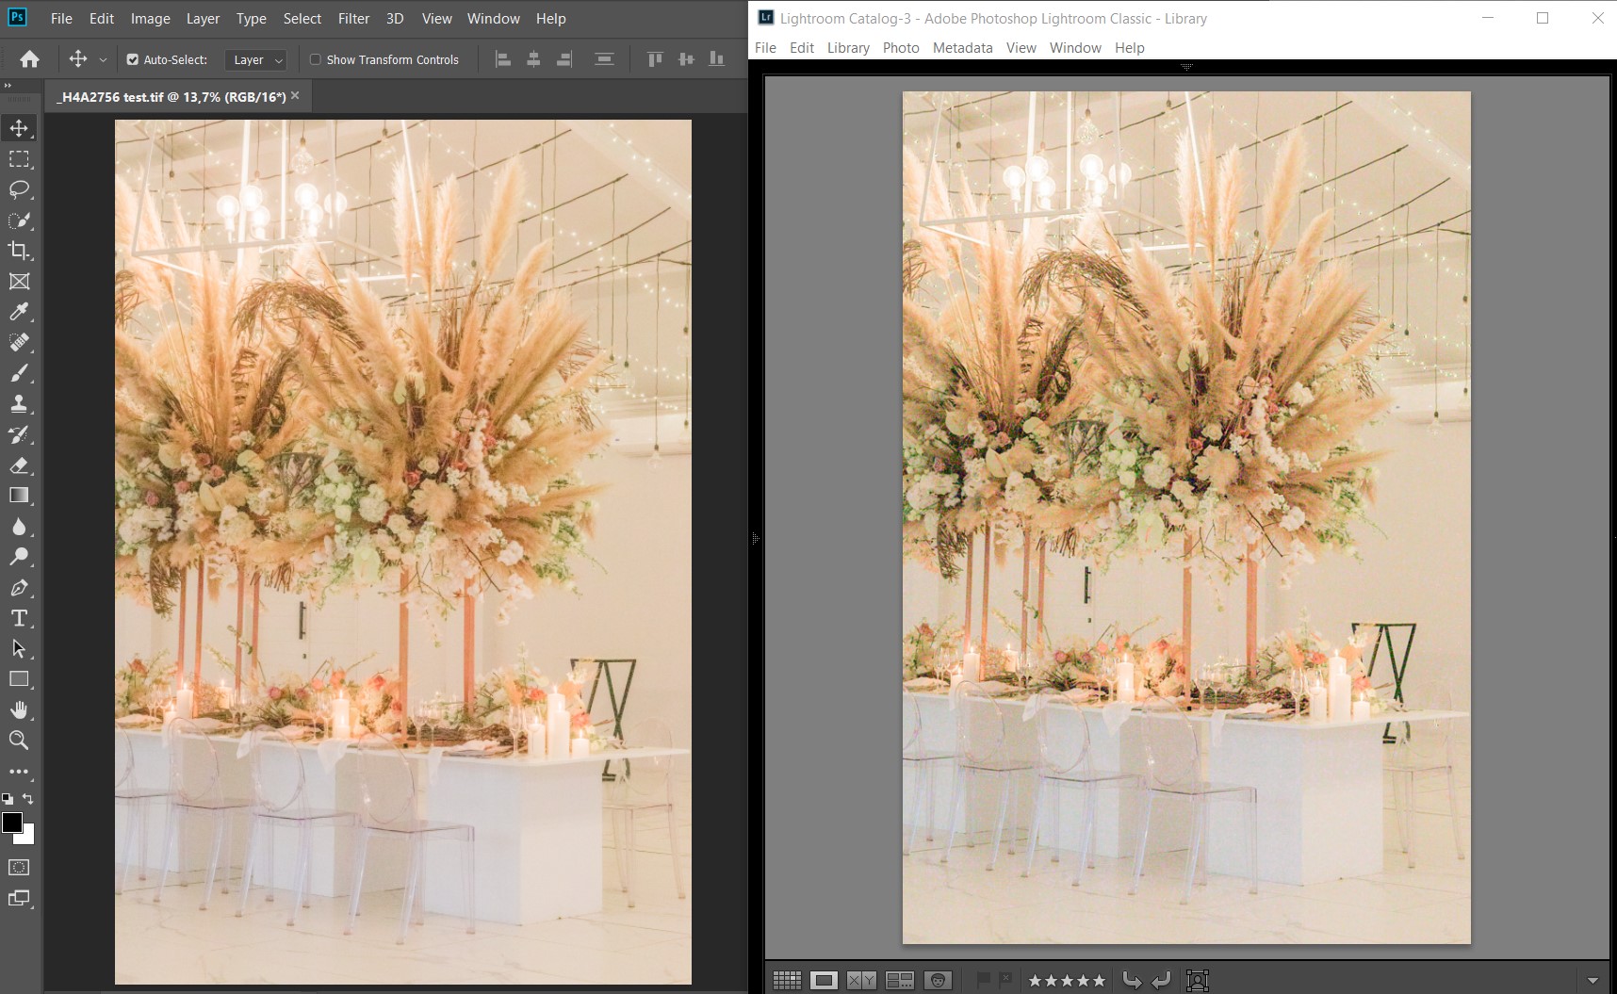
Task: Select the Spot Healing Brush tool
Action: click(x=19, y=342)
